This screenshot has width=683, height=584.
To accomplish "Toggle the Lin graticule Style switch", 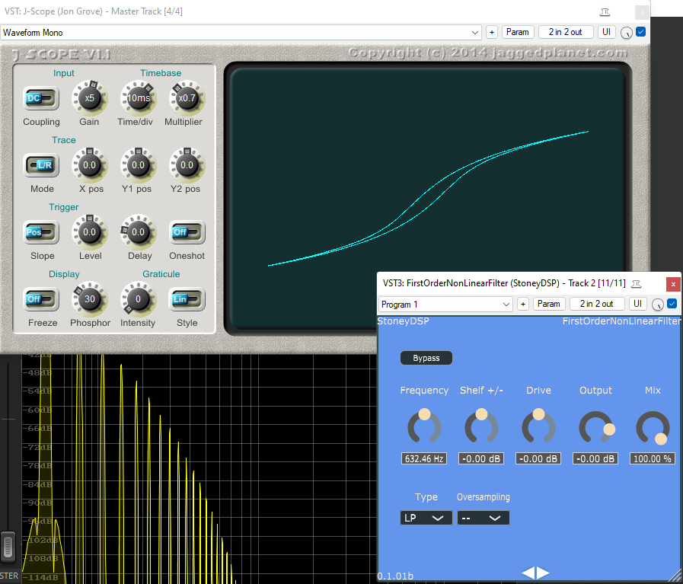I will point(187,300).
